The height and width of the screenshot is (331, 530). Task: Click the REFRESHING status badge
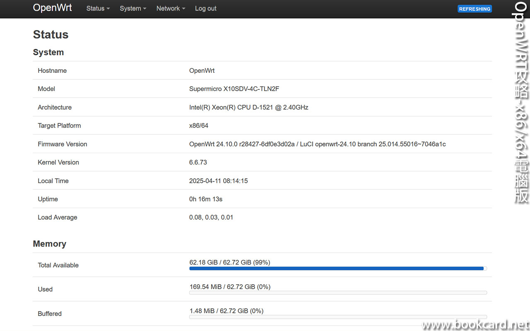coord(475,9)
